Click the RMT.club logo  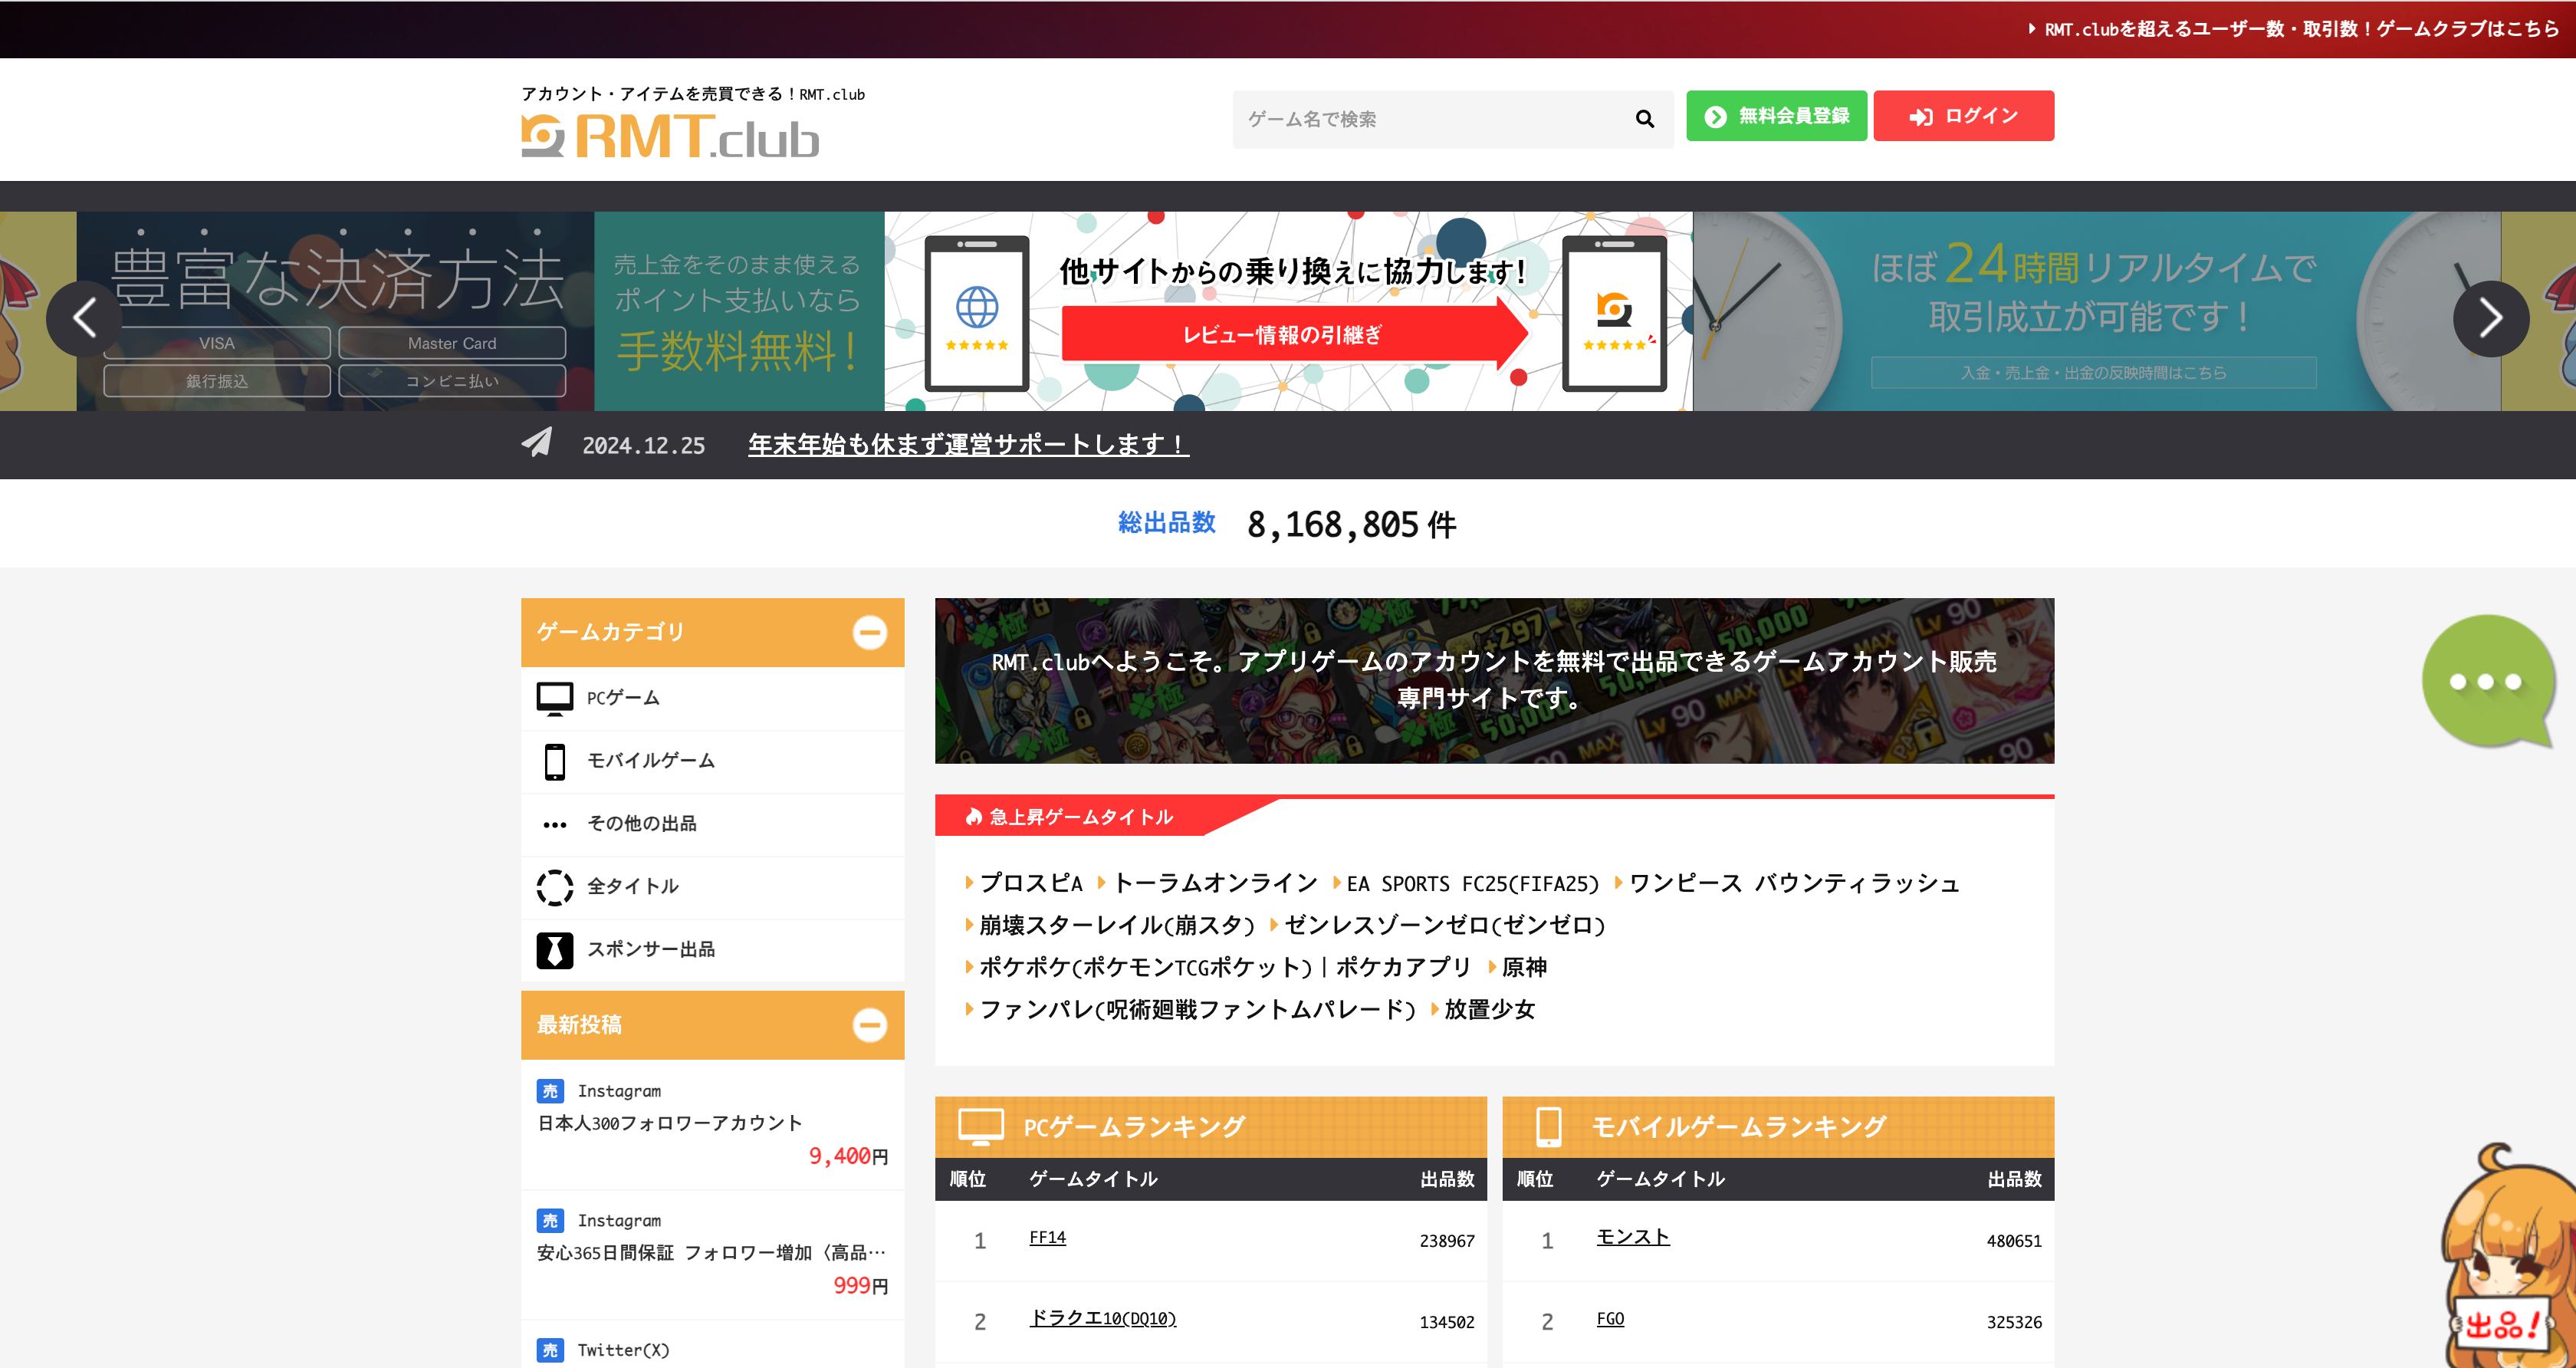point(670,137)
